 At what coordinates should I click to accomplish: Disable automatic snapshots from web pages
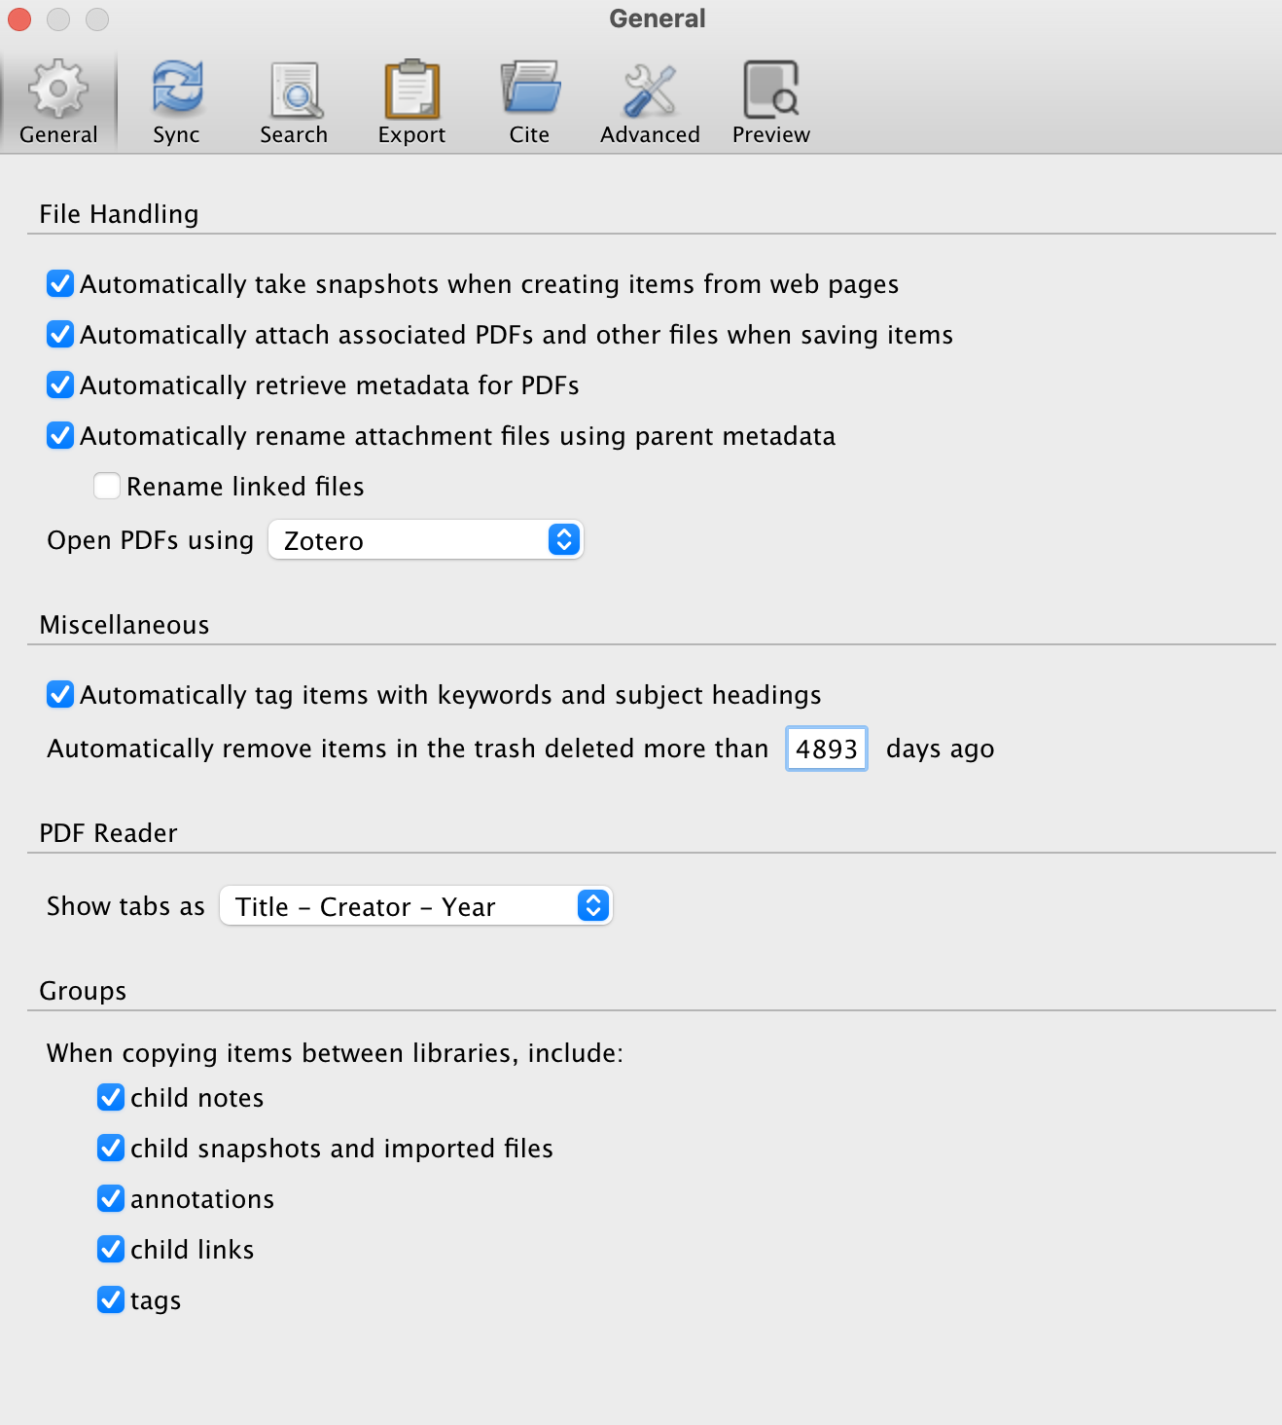[x=59, y=283]
